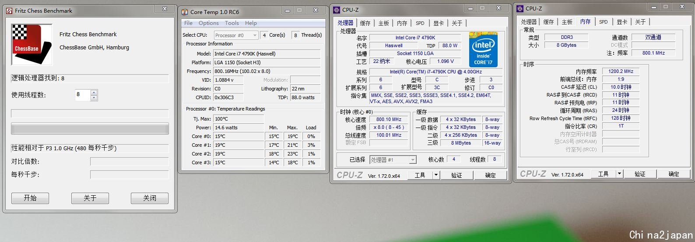
Task: Select 处理器 tab in the second CPU-Z window
Action: [529, 22]
